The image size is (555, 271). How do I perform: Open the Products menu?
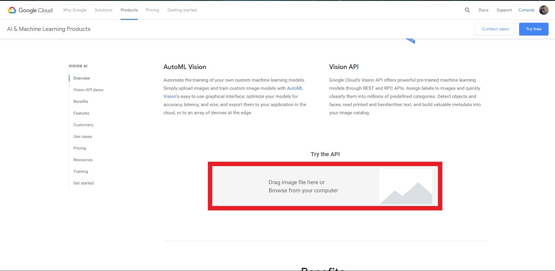click(129, 10)
